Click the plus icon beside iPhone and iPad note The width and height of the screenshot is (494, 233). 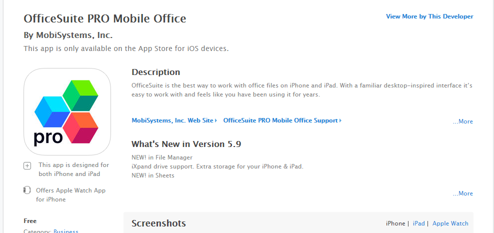(27, 165)
